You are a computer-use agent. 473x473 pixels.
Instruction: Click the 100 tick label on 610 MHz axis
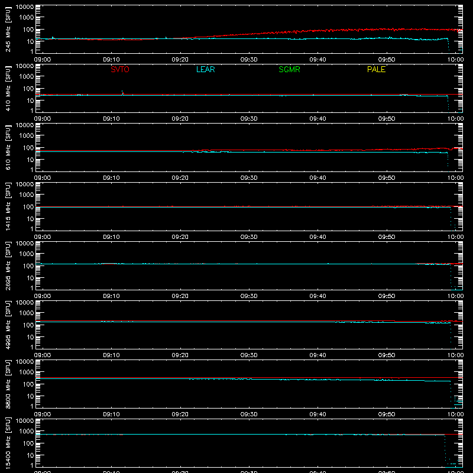coord(28,147)
